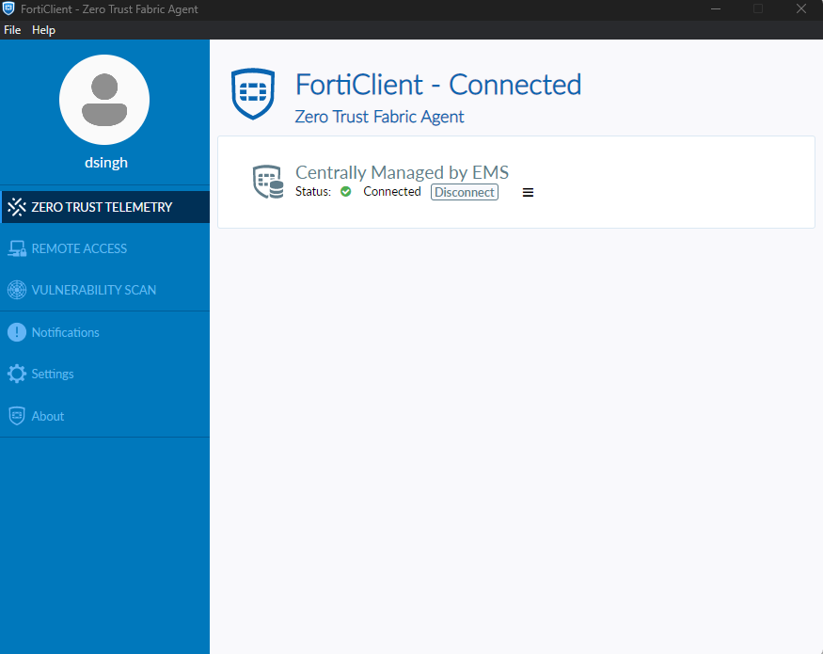Click the dsingh username label
The width and height of the screenshot is (823, 654).
[106, 162]
